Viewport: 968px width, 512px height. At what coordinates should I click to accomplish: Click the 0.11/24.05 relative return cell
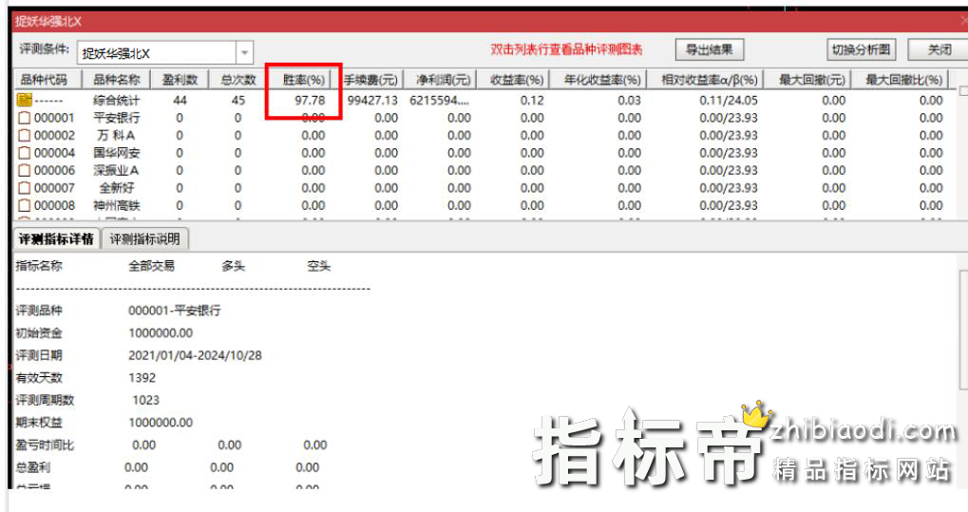[x=729, y=100]
